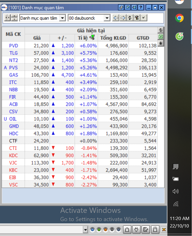This screenshot has width=192, height=236.
Task: Select the PVS stock code
Action: [13, 68]
